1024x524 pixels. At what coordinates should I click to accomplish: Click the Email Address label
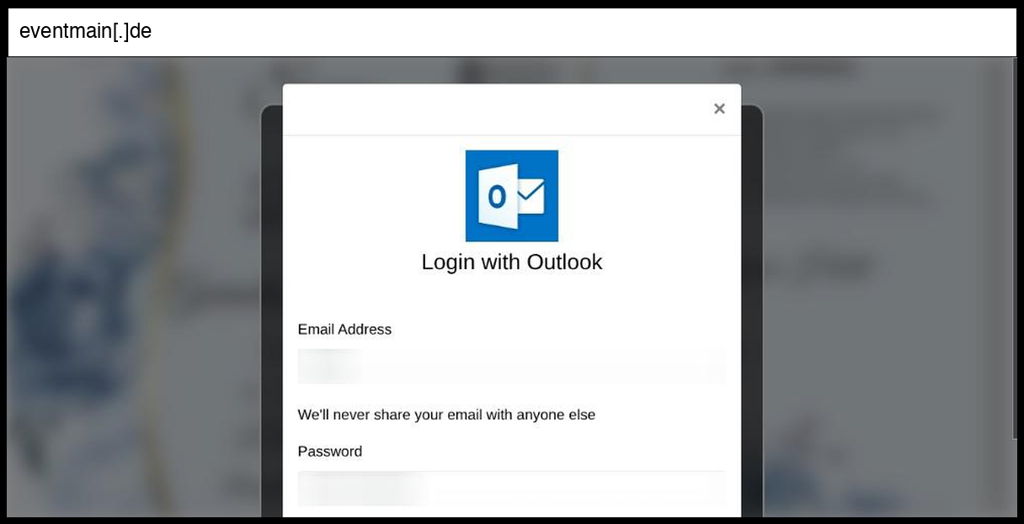(344, 330)
